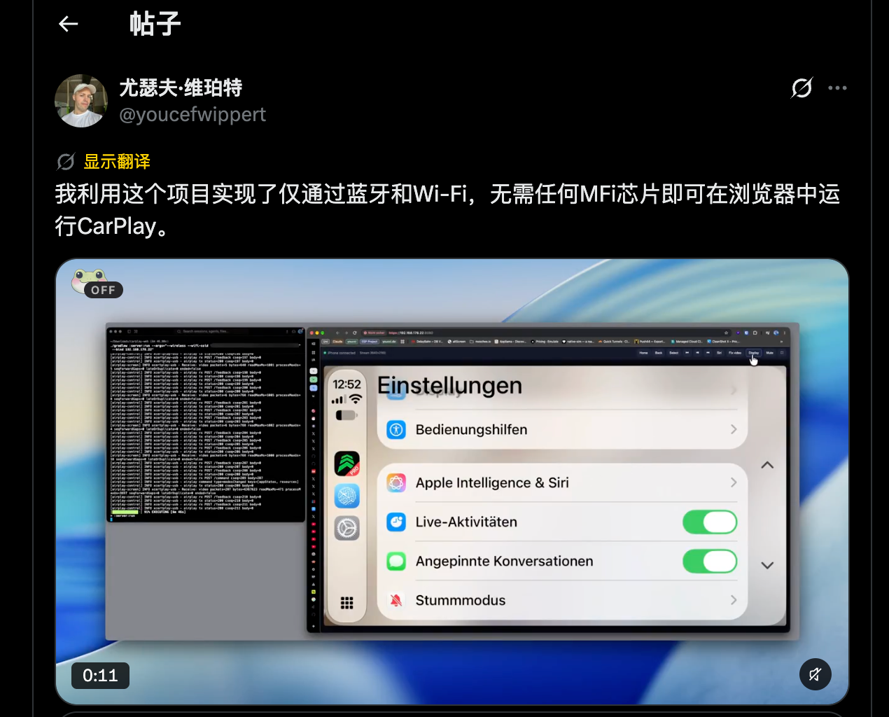
Task: Show translation via 显示翻译 link
Action: (117, 162)
